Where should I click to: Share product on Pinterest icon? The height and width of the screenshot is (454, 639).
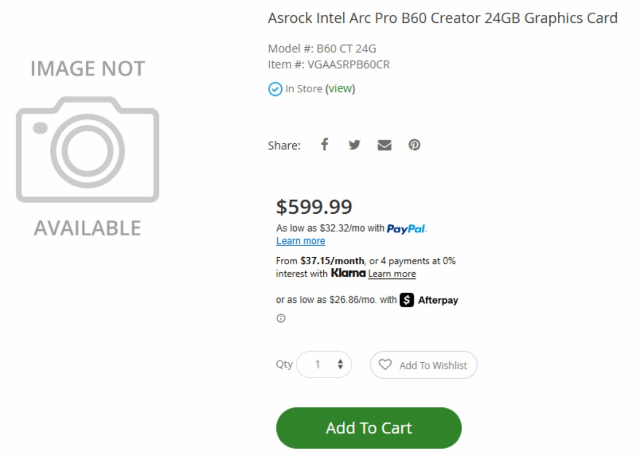coord(415,145)
